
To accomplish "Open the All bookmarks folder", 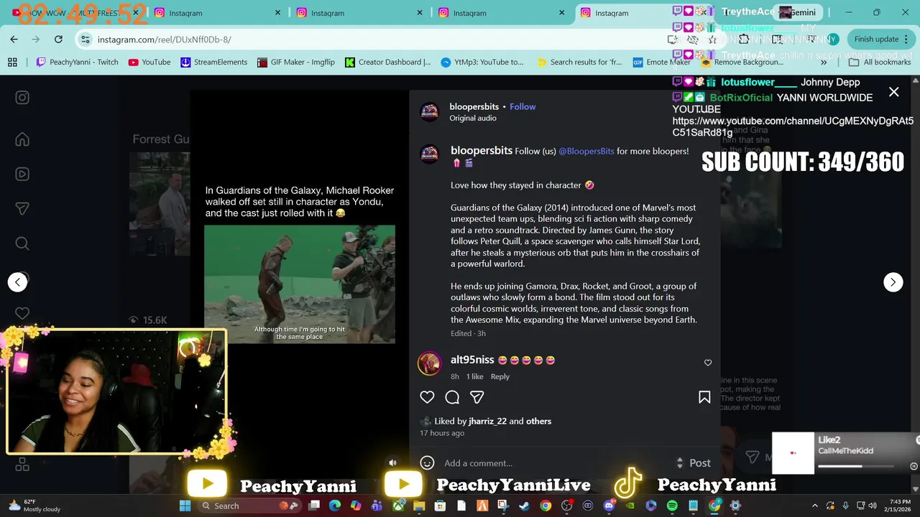I will (880, 62).
